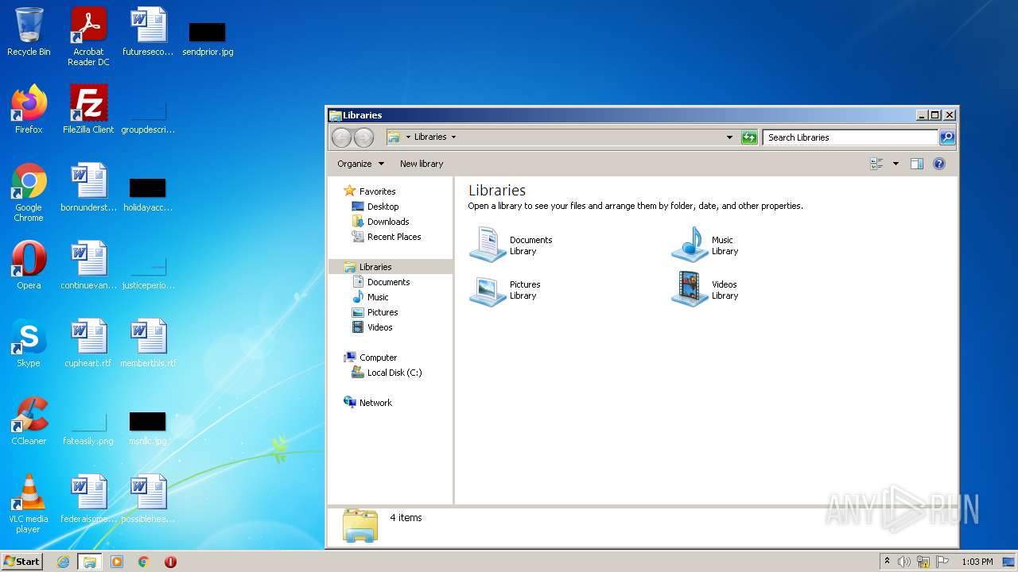Click the change view icon
Screen dimensions: 1018x572
click(x=876, y=164)
